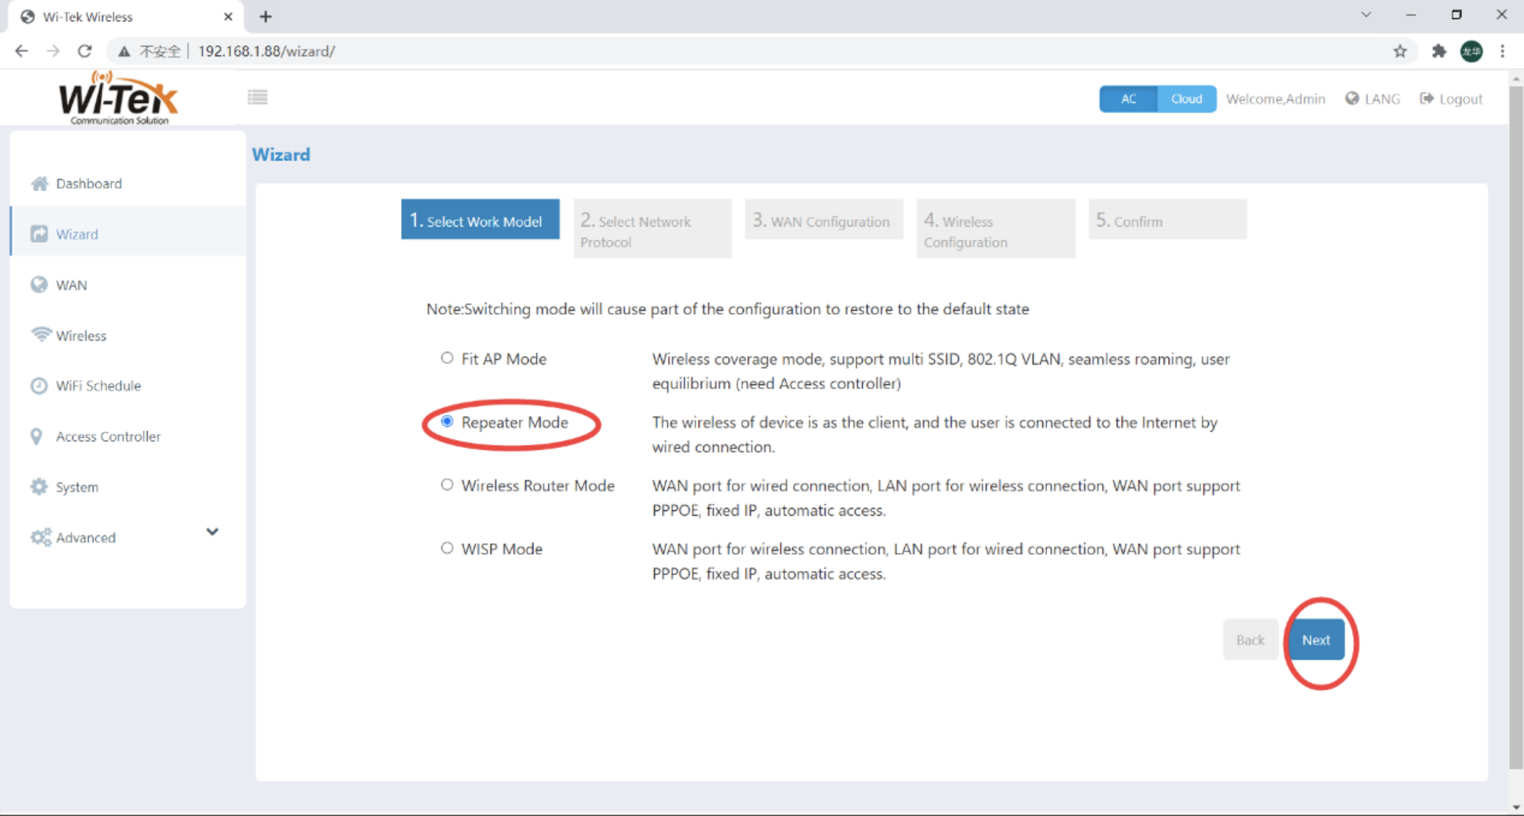This screenshot has height=816, width=1524.
Task: Bookmark page with star icon
Action: coord(1400,51)
